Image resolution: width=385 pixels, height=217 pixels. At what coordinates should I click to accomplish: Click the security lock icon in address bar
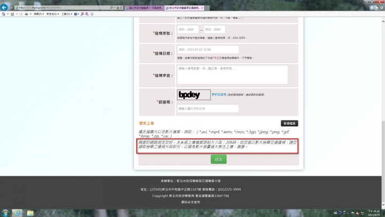(x=118, y=8)
